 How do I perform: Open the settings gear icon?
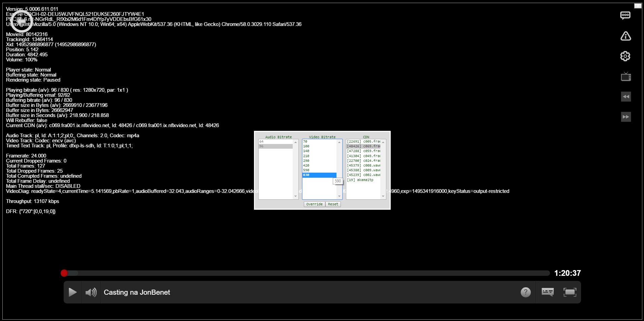(x=625, y=56)
